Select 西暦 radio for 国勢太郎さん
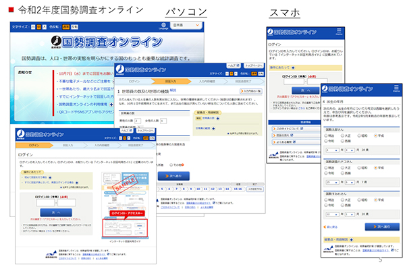Viewport: 405px width, 265px height. (342, 141)
